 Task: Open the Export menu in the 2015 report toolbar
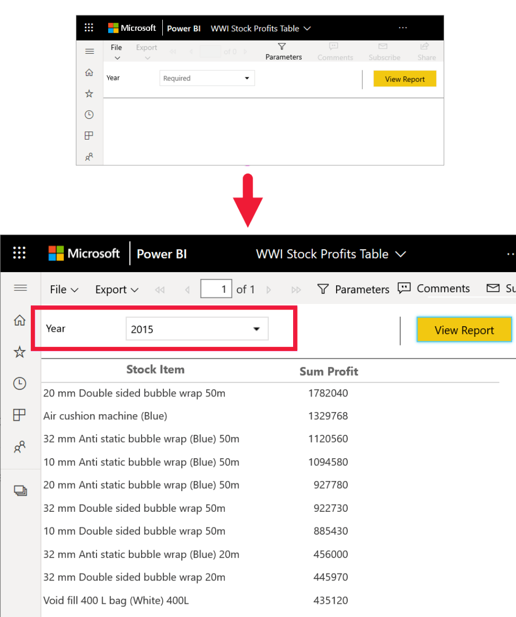point(117,290)
